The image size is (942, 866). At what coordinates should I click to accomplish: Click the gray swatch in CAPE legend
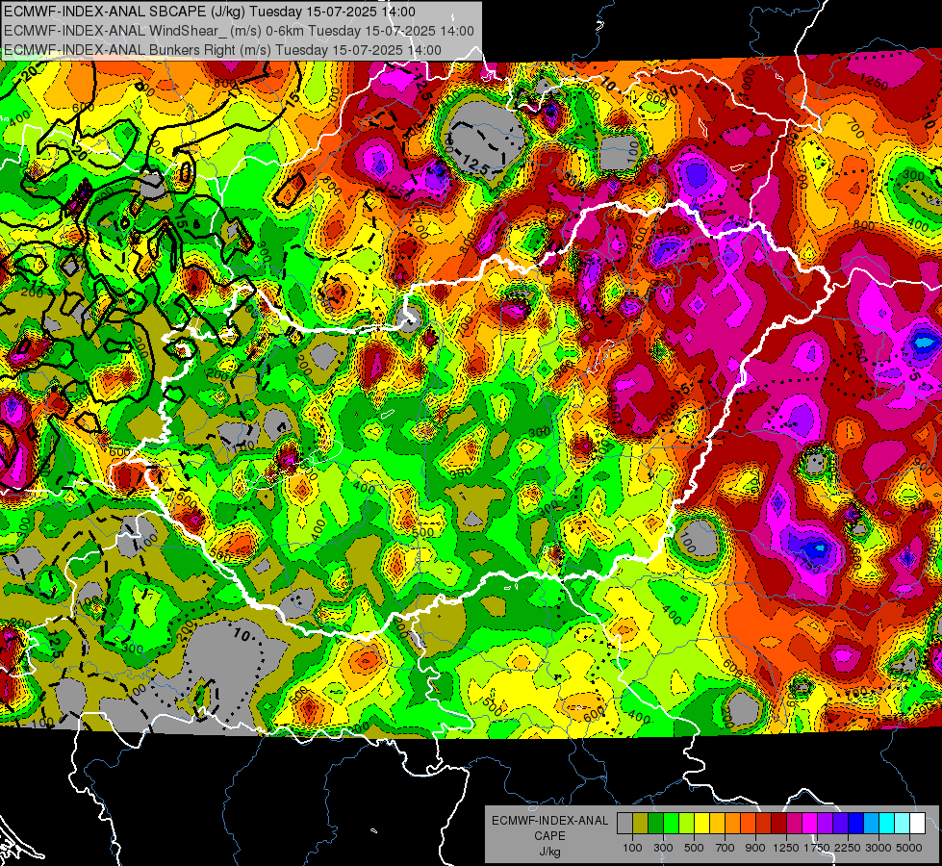pyautogui.click(x=624, y=824)
